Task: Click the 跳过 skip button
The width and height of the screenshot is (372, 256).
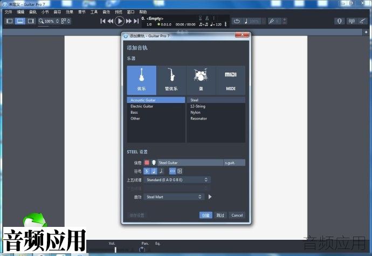Action: [220, 215]
